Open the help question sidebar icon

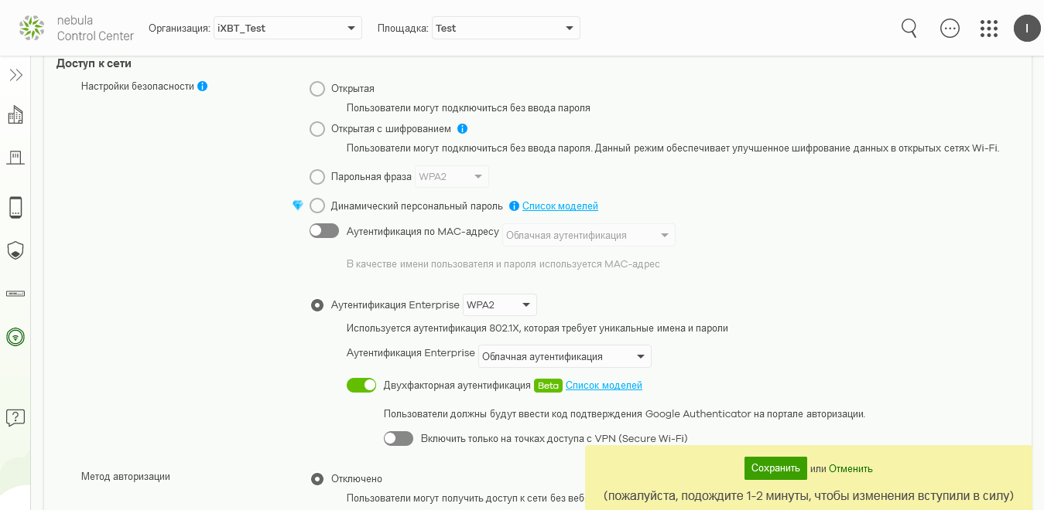click(15, 418)
